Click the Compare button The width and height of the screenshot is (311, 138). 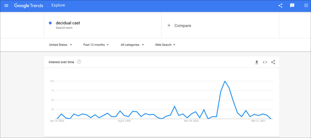click(183, 26)
